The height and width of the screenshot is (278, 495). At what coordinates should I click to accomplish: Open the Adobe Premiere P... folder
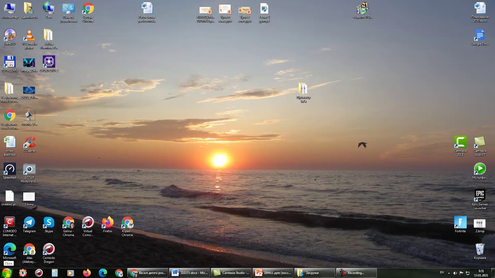point(49,39)
